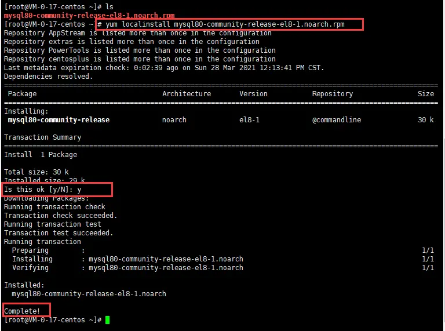Click the 'Size' column header
This screenshot has width=445, height=331.
[x=426, y=94]
